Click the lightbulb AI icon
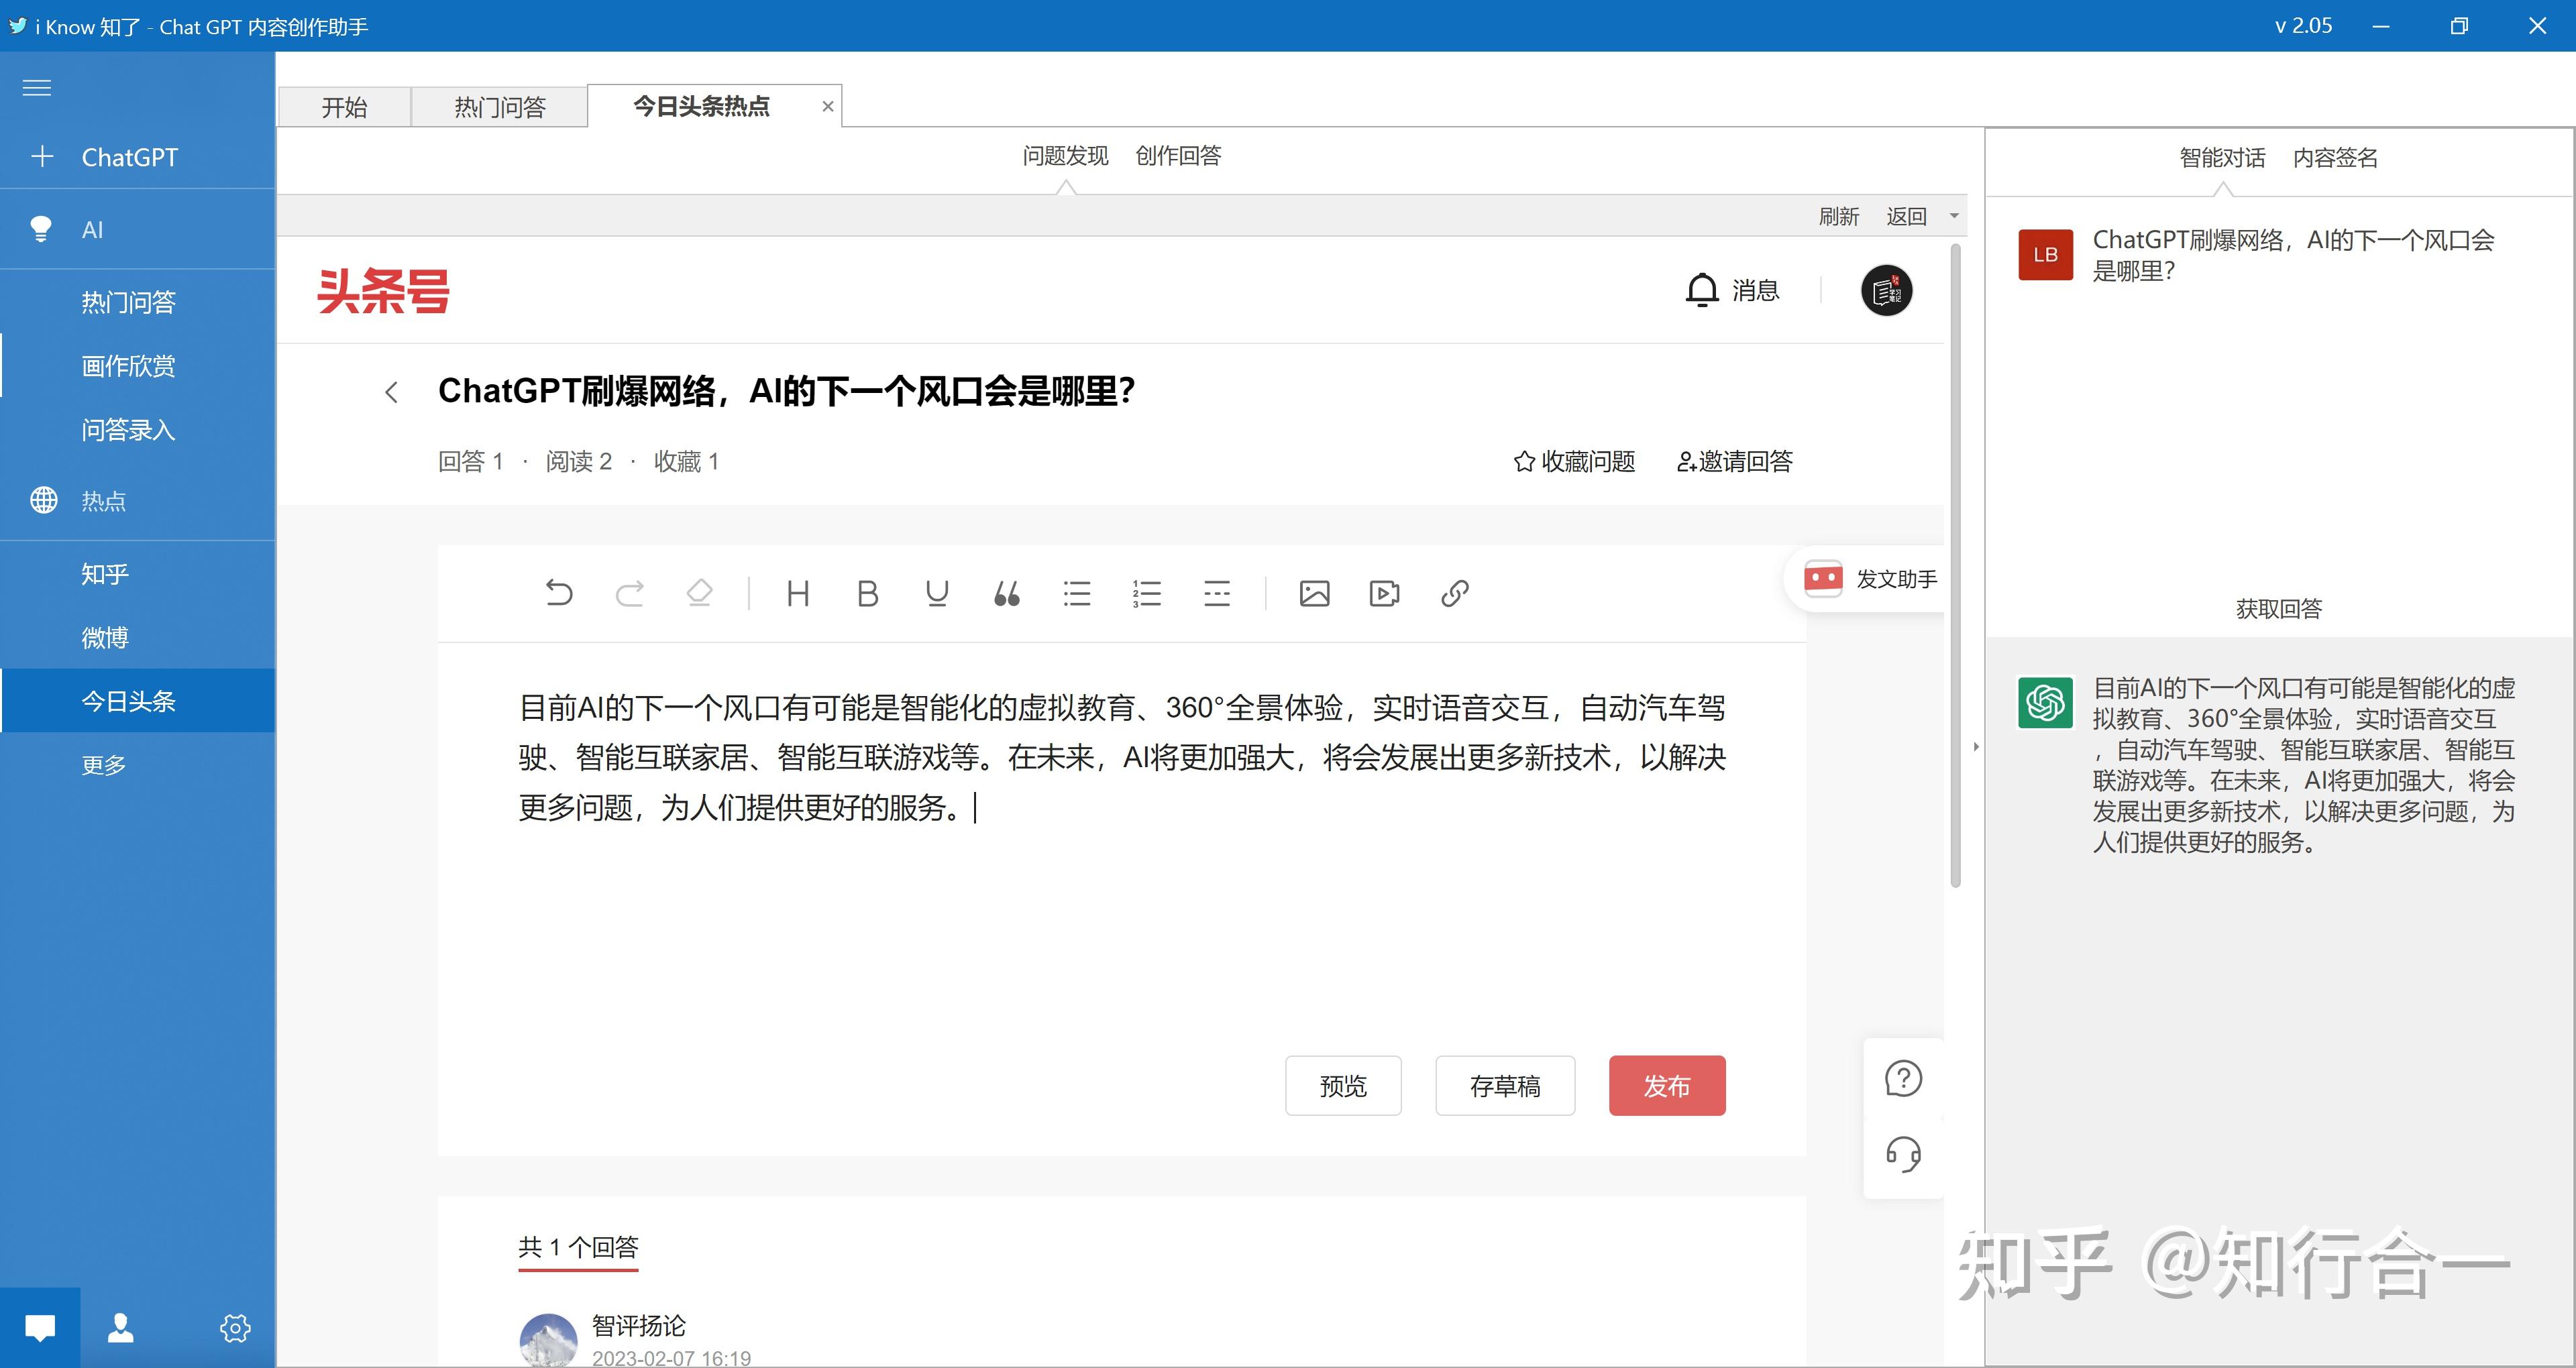This screenshot has height=1368, width=2576. tap(41, 229)
